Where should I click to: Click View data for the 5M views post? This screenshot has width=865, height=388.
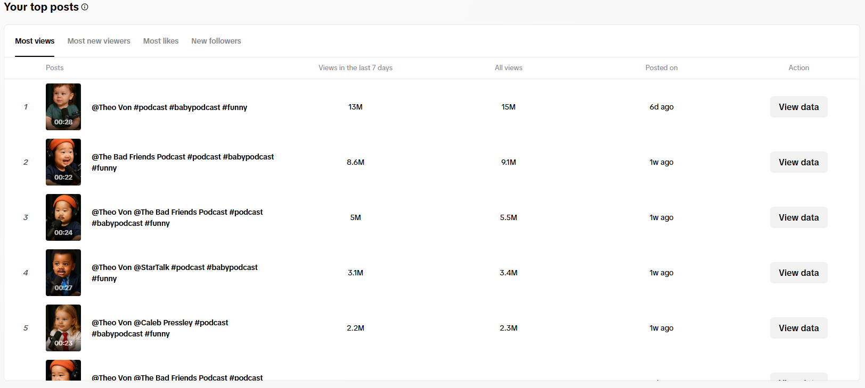click(798, 217)
